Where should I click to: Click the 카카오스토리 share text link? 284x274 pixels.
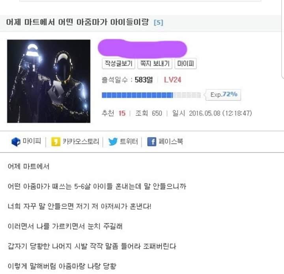tap(81, 142)
